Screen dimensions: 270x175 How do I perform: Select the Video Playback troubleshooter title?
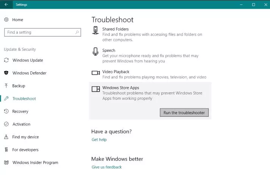116,72
